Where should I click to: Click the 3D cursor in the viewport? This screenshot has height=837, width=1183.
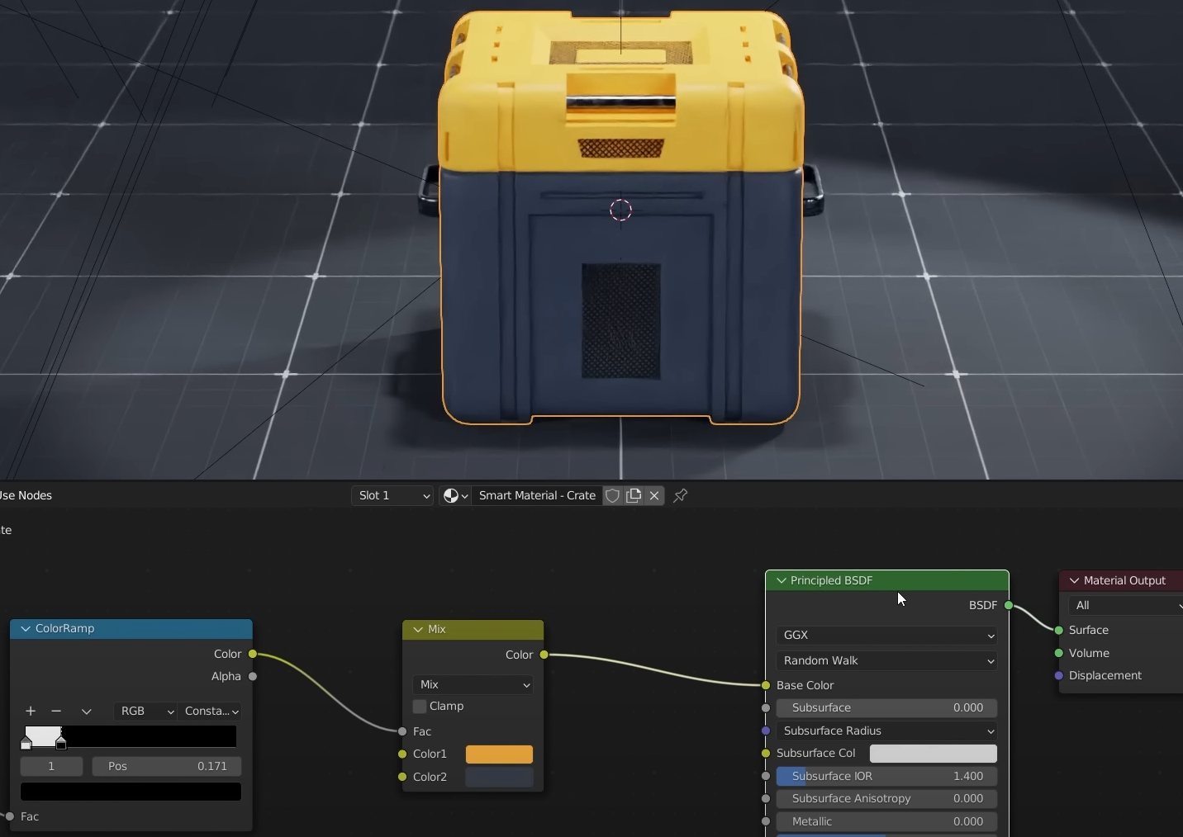pos(620,210)
